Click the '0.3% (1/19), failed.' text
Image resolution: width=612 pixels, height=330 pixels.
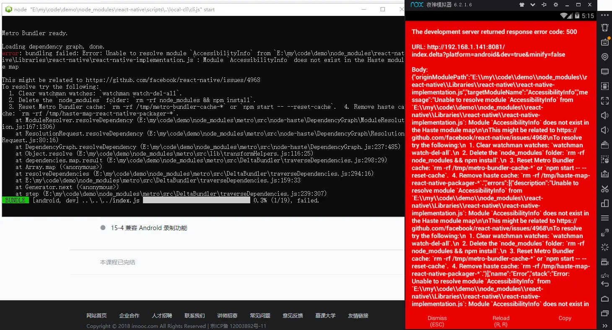coord(286,200)
